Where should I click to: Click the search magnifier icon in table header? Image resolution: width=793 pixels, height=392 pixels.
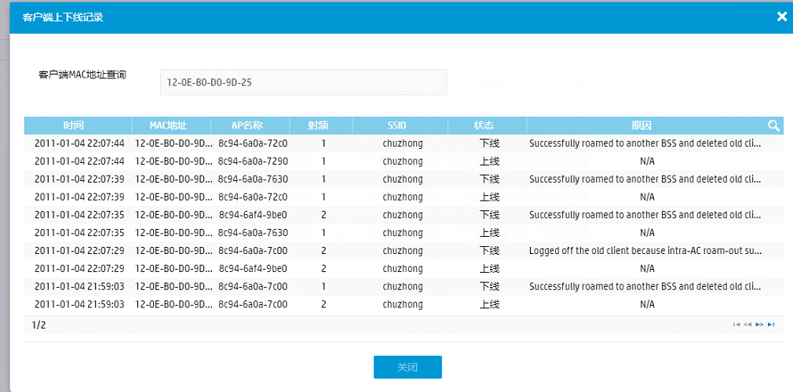[773, 125]
